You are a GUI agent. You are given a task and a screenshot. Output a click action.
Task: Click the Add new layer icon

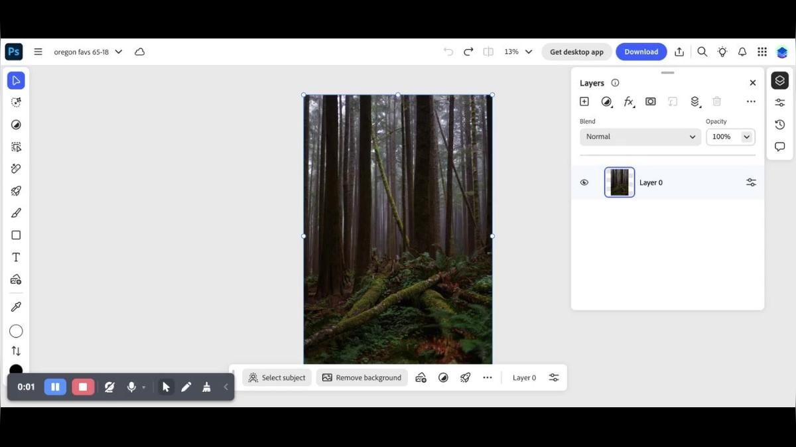click(x=584, y=101)
